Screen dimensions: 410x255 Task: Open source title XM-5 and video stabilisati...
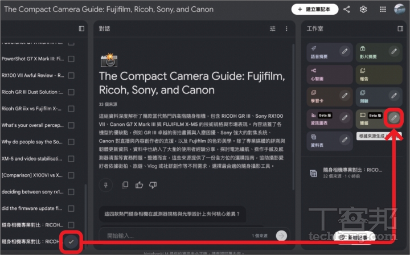(x=32, y=159)
